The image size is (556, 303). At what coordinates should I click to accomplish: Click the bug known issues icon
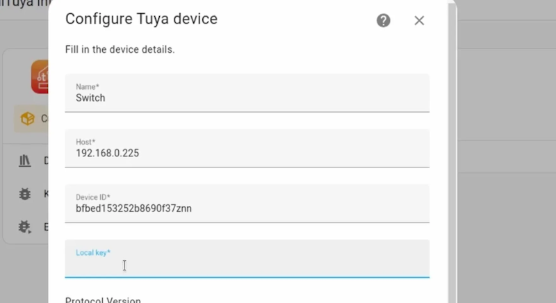coord(26,194)
